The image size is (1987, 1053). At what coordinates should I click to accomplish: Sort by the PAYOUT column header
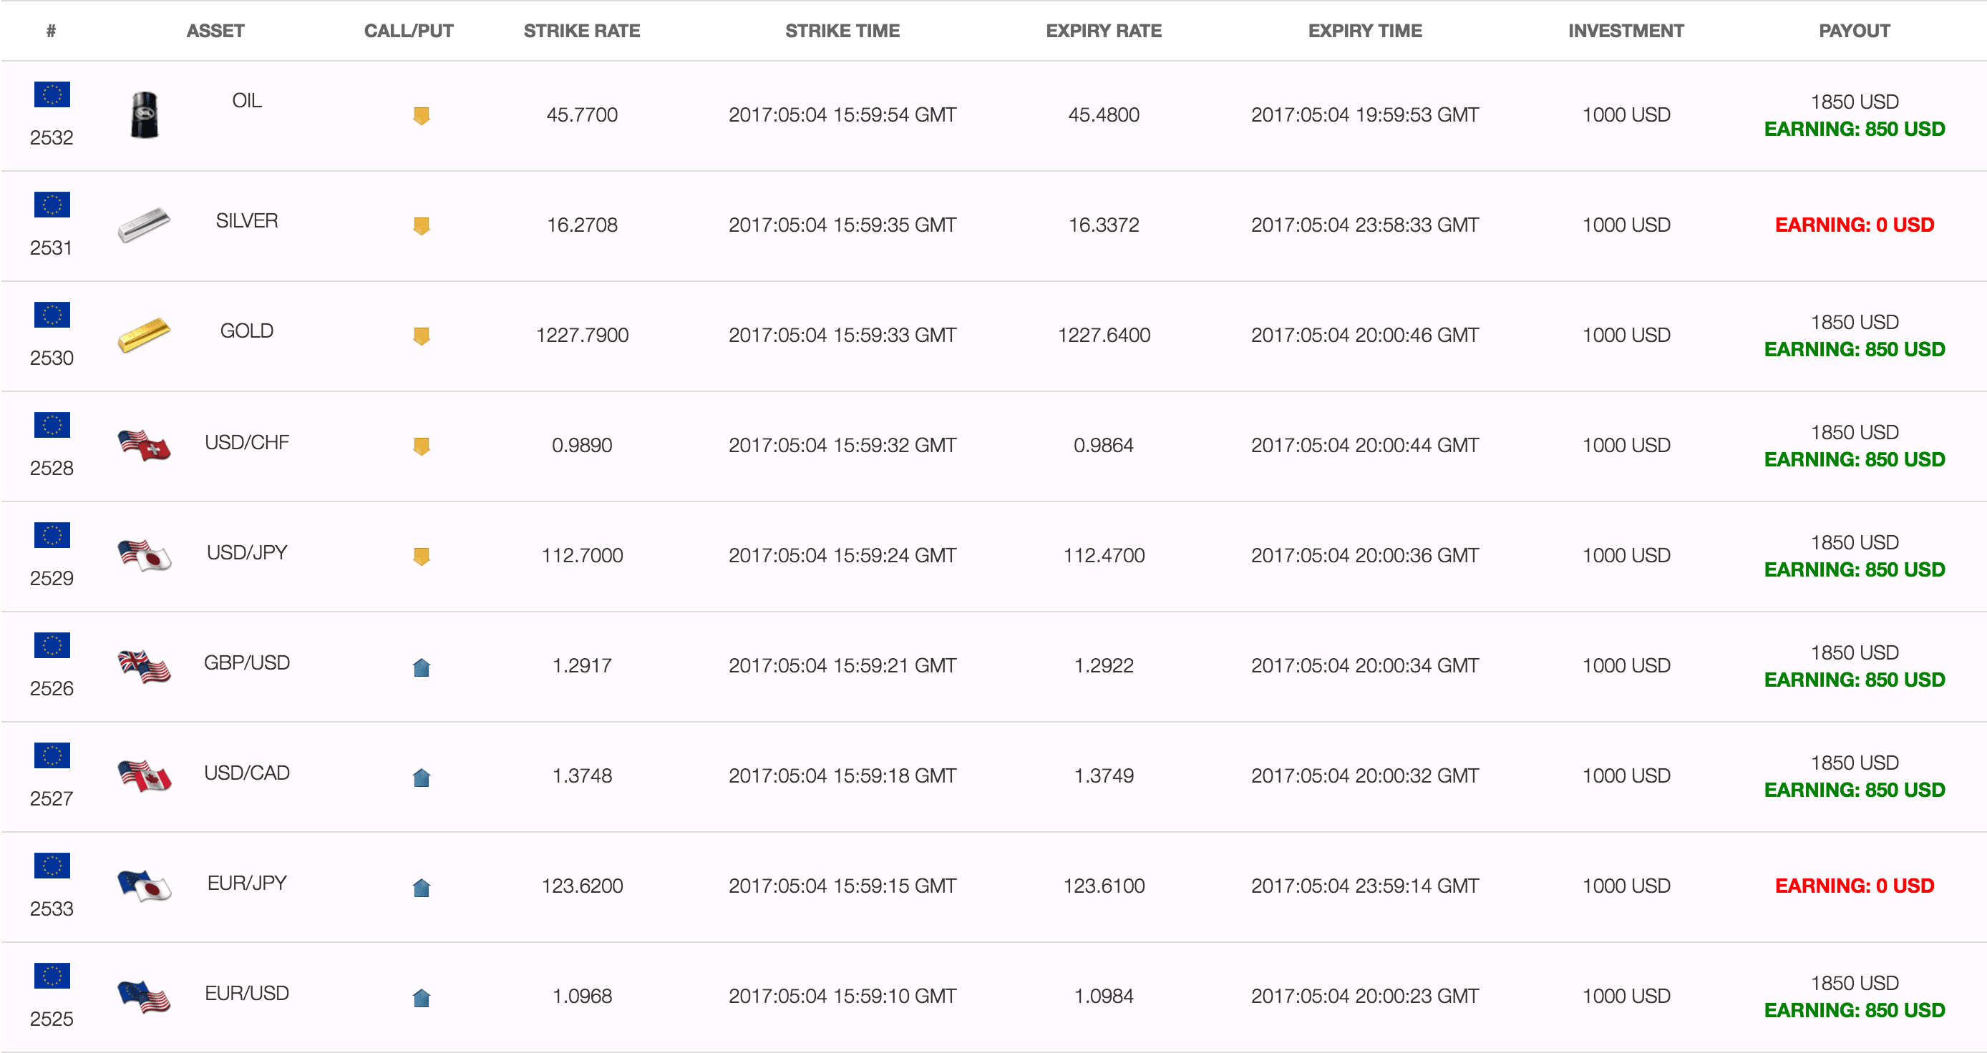coord(1855,31)
